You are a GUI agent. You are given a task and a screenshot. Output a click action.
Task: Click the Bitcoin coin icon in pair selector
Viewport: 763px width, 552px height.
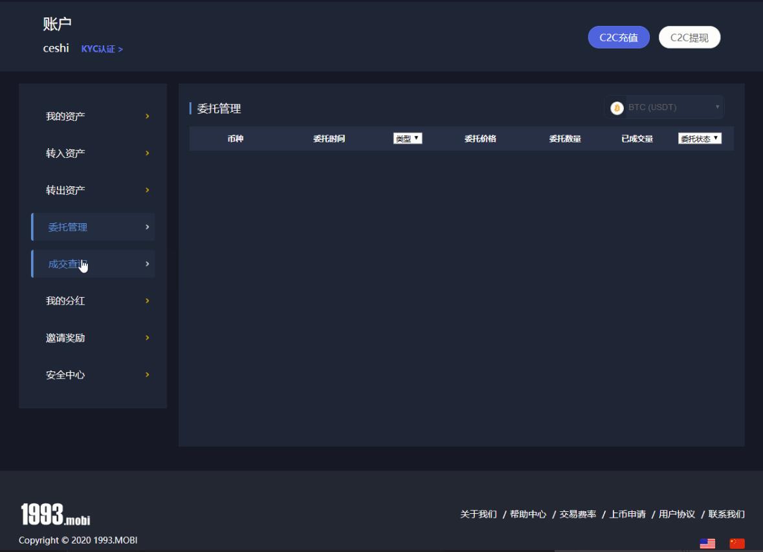[617, 108]
